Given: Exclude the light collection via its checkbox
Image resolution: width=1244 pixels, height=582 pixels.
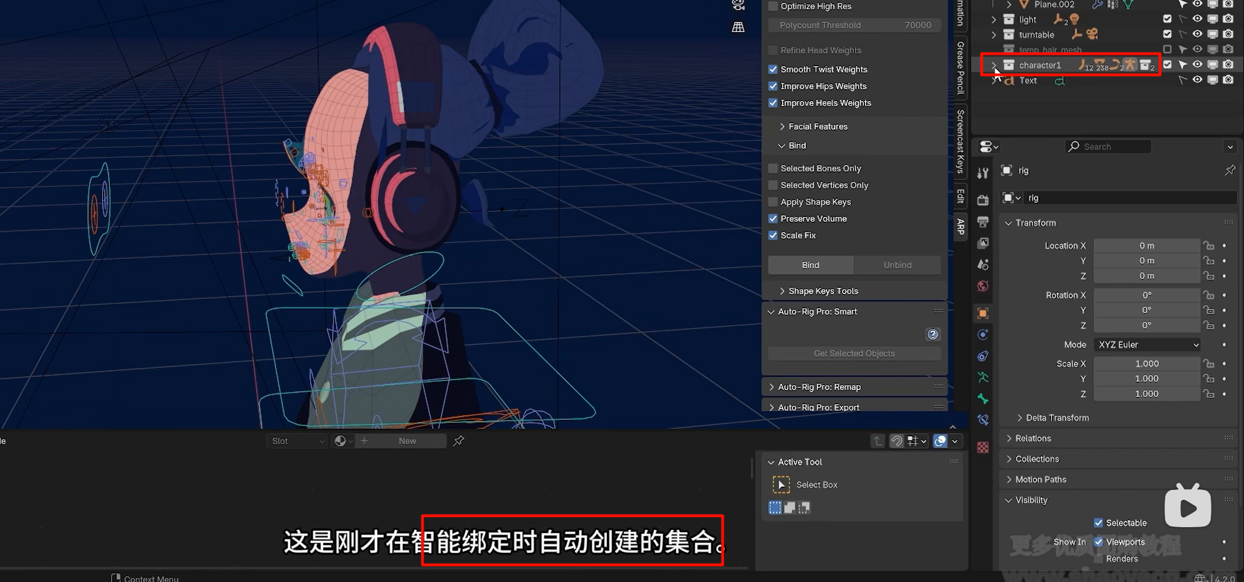Looking at the screenshot, I should [1167, 19].
